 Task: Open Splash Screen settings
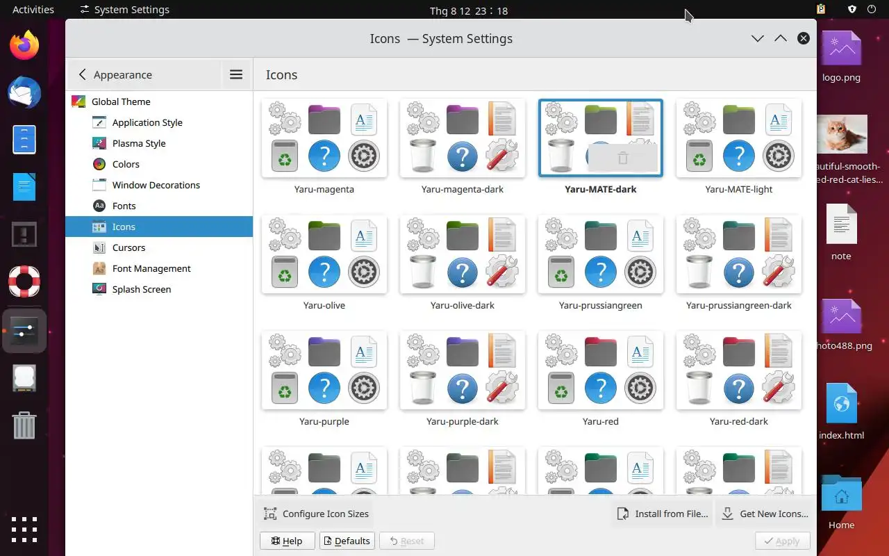(159, 289)
